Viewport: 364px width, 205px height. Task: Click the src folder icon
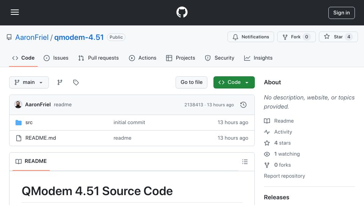19,123
